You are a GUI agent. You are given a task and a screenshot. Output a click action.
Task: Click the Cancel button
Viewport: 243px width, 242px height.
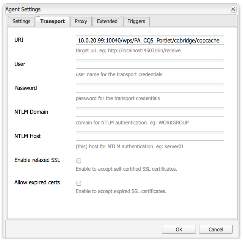pos(216,229)
